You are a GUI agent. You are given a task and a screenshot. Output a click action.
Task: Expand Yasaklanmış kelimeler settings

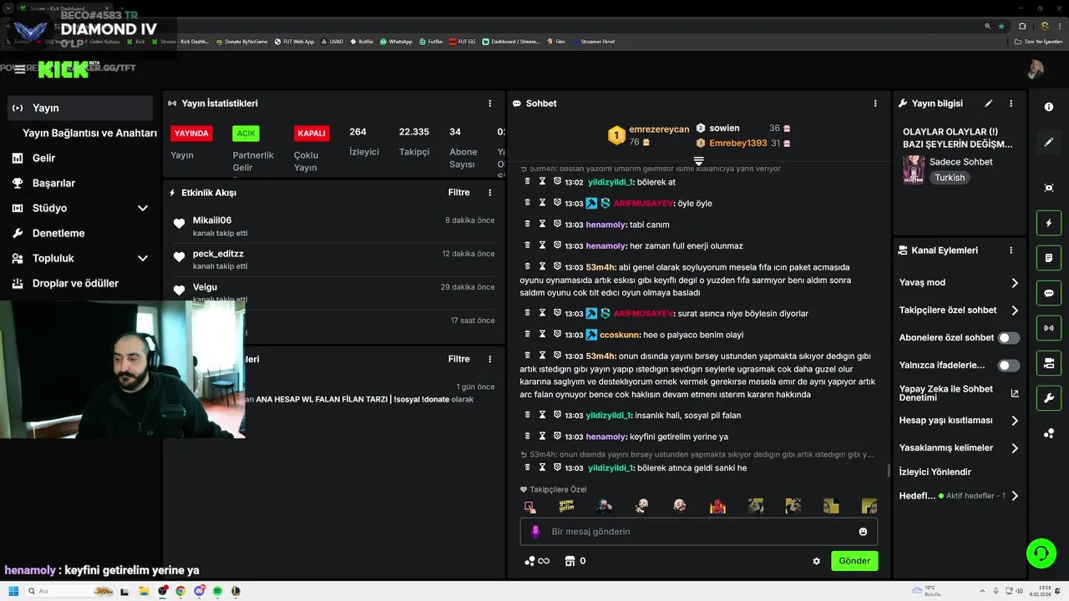[959, 448]
